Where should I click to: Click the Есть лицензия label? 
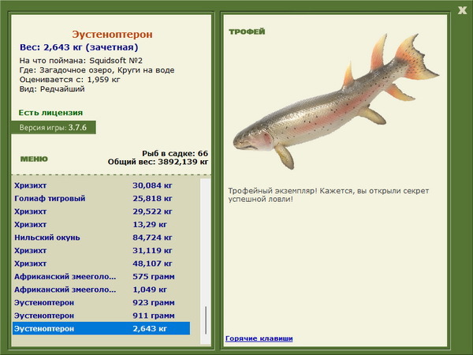tap(50, 113)
